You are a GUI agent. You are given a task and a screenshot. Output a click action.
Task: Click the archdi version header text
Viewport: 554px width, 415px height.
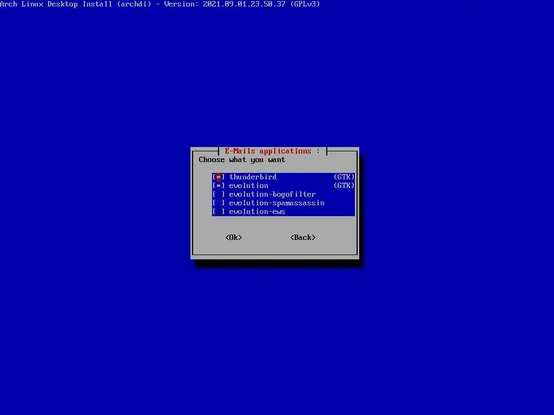pyautogui.click(x=160, y=4)
